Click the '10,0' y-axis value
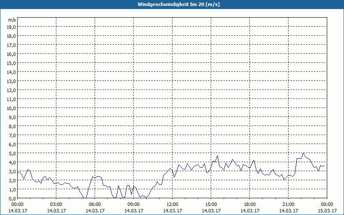Image resolution: width=344 pixels, height=215 pixels. [12, 108]
